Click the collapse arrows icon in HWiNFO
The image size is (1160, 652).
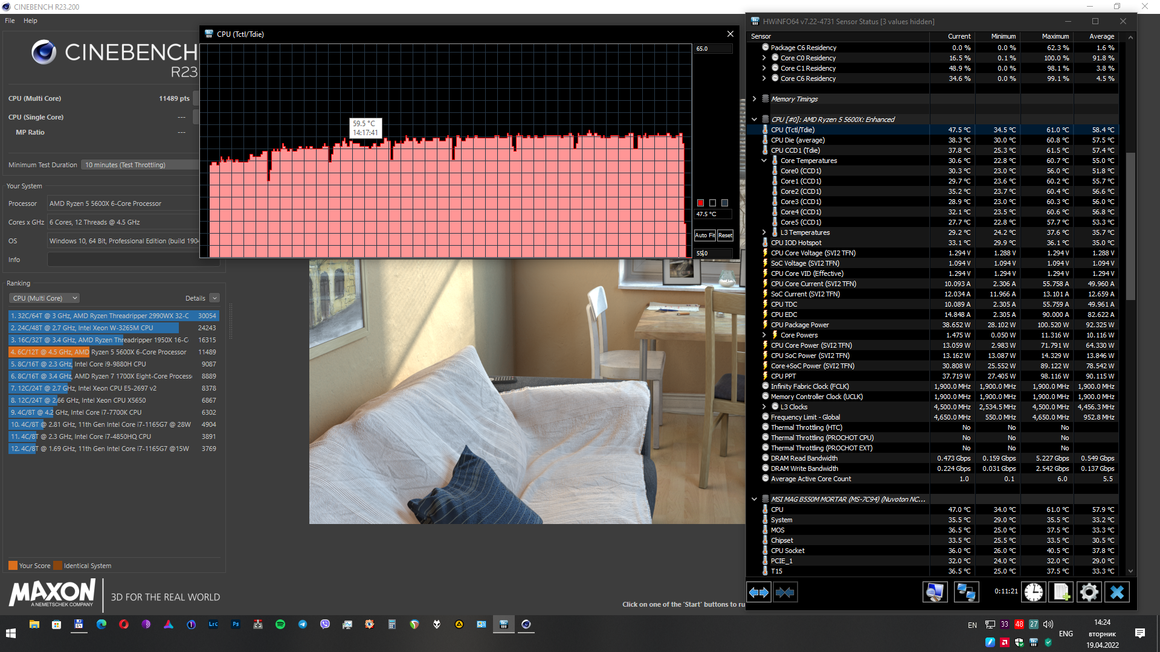pos(785,592)
